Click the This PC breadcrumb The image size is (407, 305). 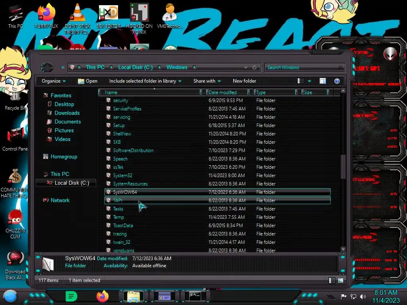(x=95, y=67)
